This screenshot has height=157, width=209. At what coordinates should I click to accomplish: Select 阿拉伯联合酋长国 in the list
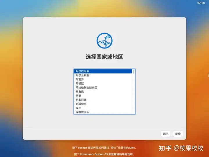tap(103, 88)
